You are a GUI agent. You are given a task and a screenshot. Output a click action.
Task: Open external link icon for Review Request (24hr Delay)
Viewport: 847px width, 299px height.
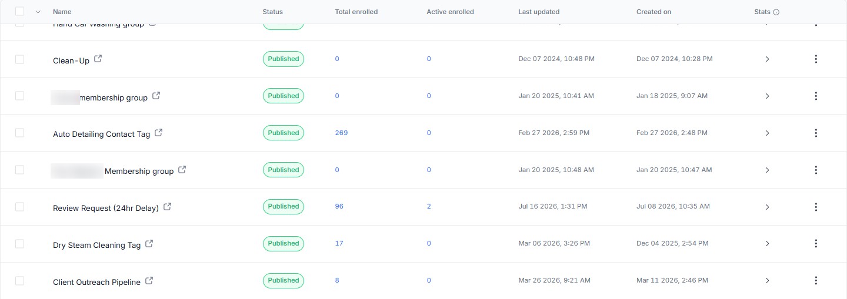168,207
